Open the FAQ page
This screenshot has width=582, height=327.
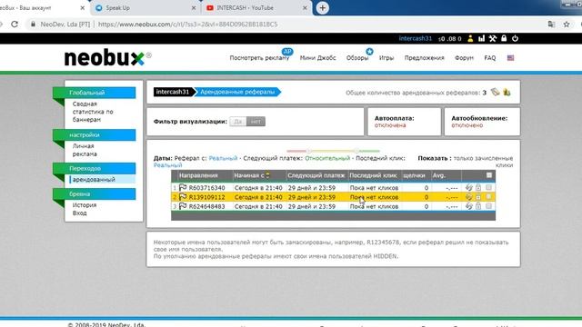click(x=490, y=58)
